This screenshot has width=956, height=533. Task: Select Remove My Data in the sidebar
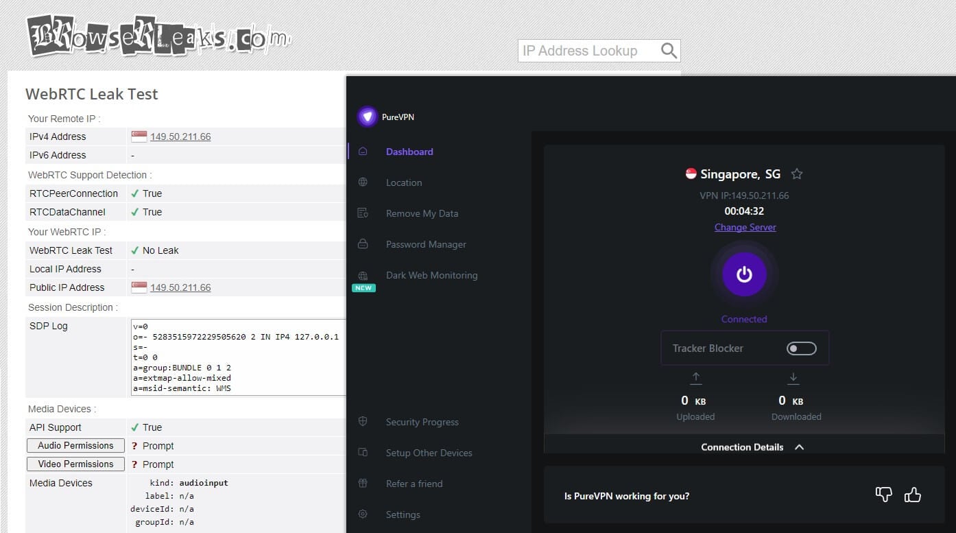(422, 213)
